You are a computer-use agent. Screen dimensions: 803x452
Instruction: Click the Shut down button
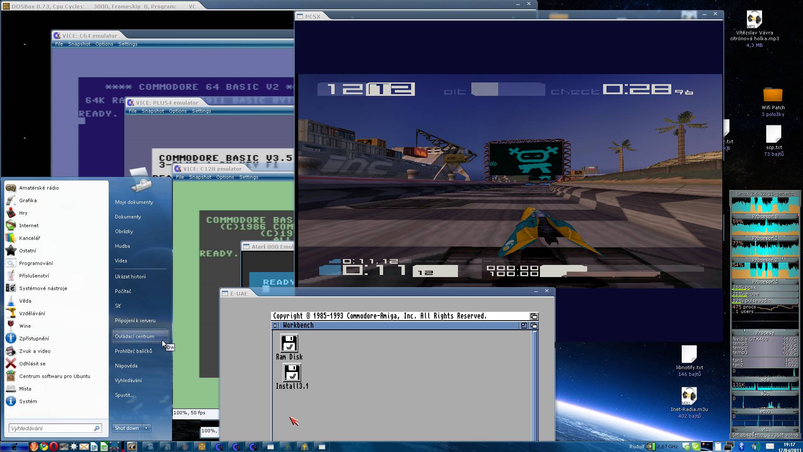click(x=127, y=428)
